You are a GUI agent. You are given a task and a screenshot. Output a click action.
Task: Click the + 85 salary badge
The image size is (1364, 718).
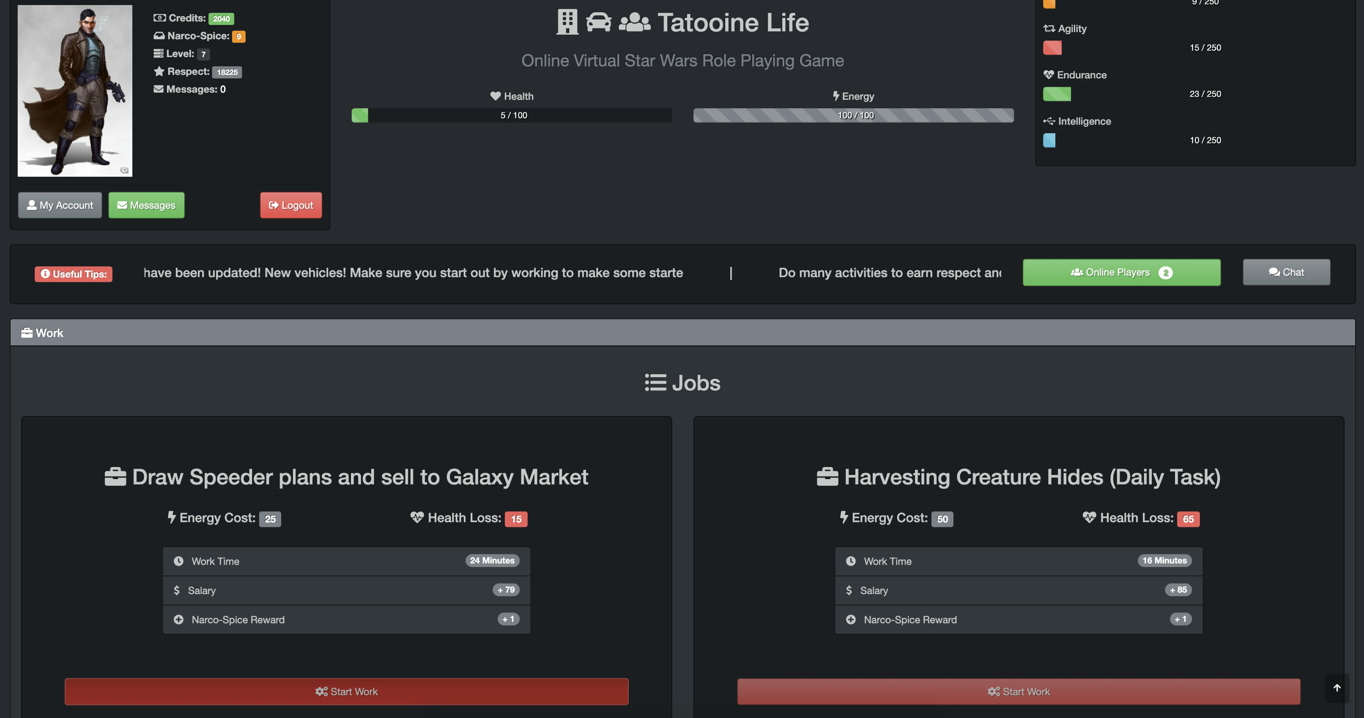pos(1178,590)
